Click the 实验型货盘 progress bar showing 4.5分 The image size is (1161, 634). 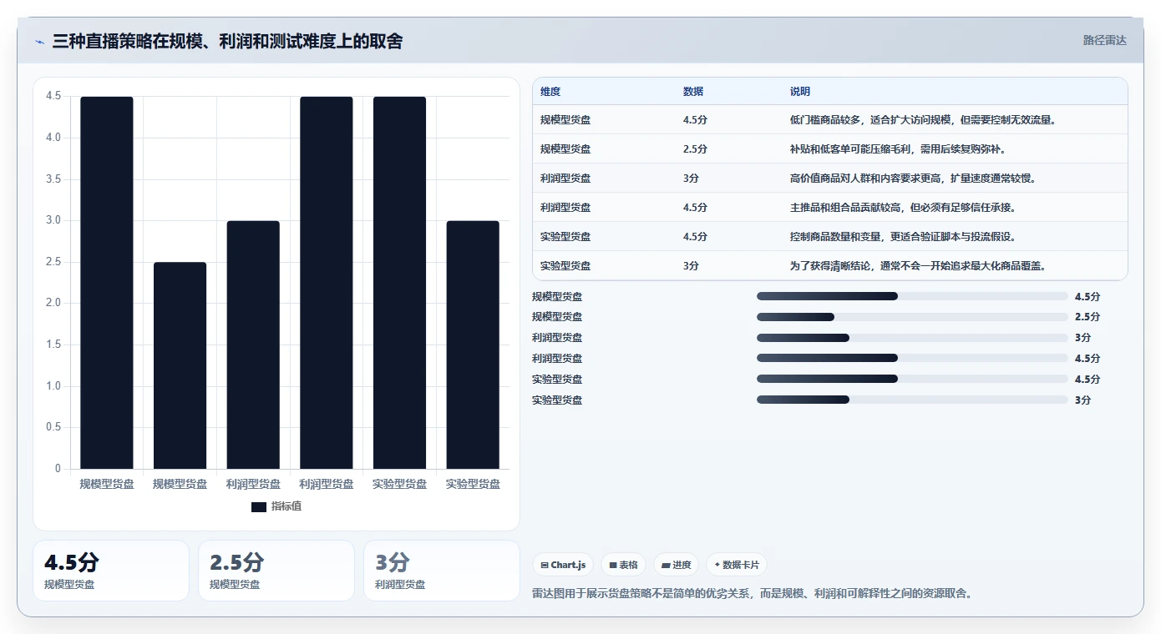pos(912,379)
